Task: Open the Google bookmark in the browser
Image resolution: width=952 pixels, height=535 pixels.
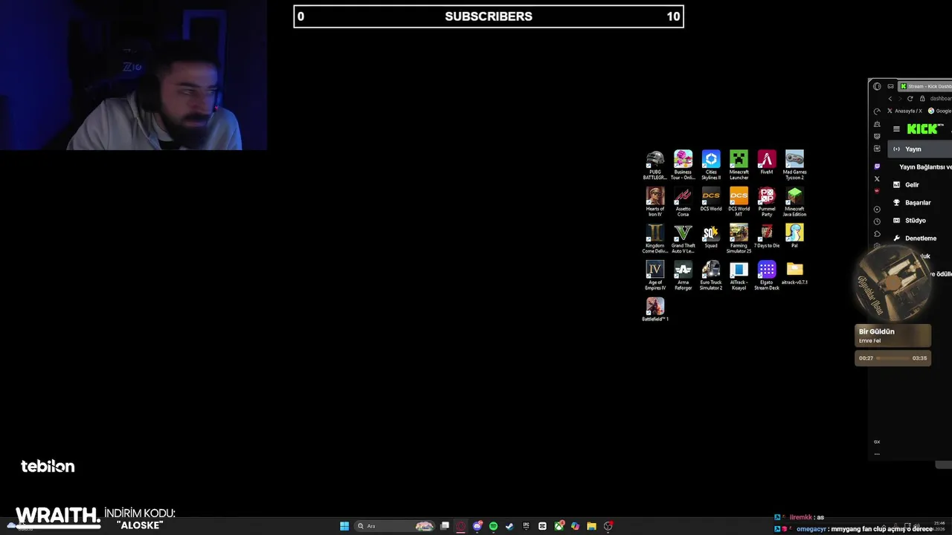Action: point(939,111)
